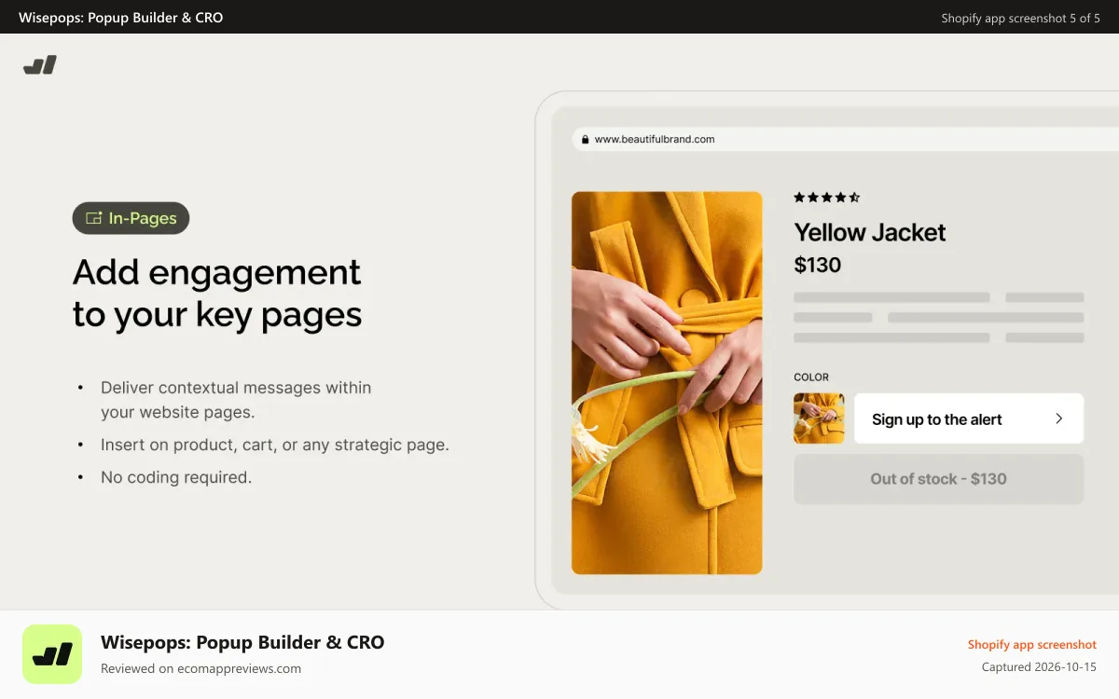Click the Sign up to the alert button

pyautogui.click(x=969, y=418)
